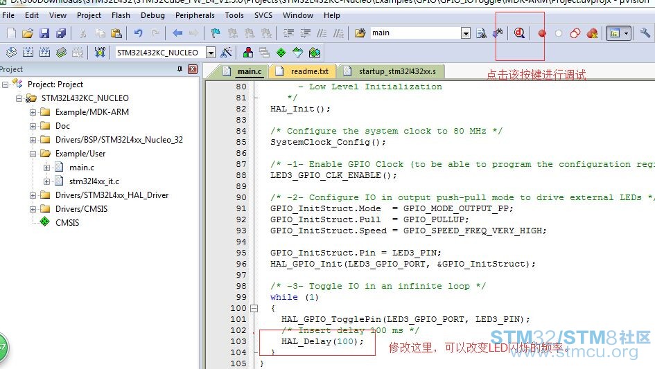Select the CMSIS component in project tree

tap(67, 223)
